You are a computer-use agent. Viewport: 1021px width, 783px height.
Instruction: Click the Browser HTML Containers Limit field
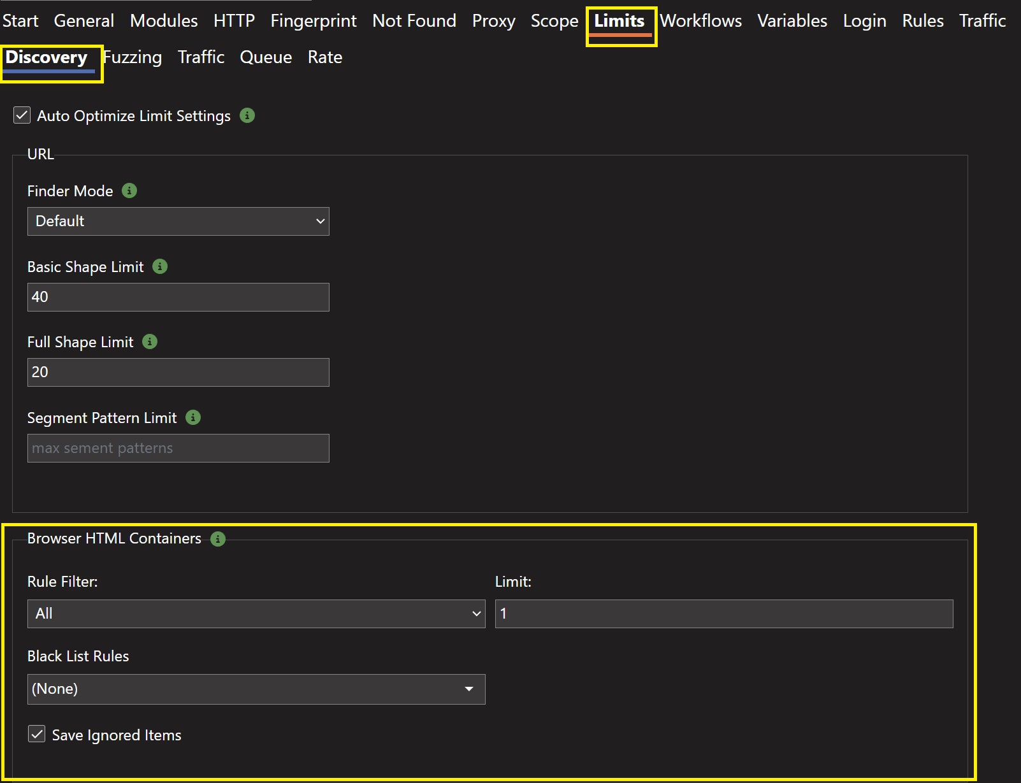tap(723, 614)
